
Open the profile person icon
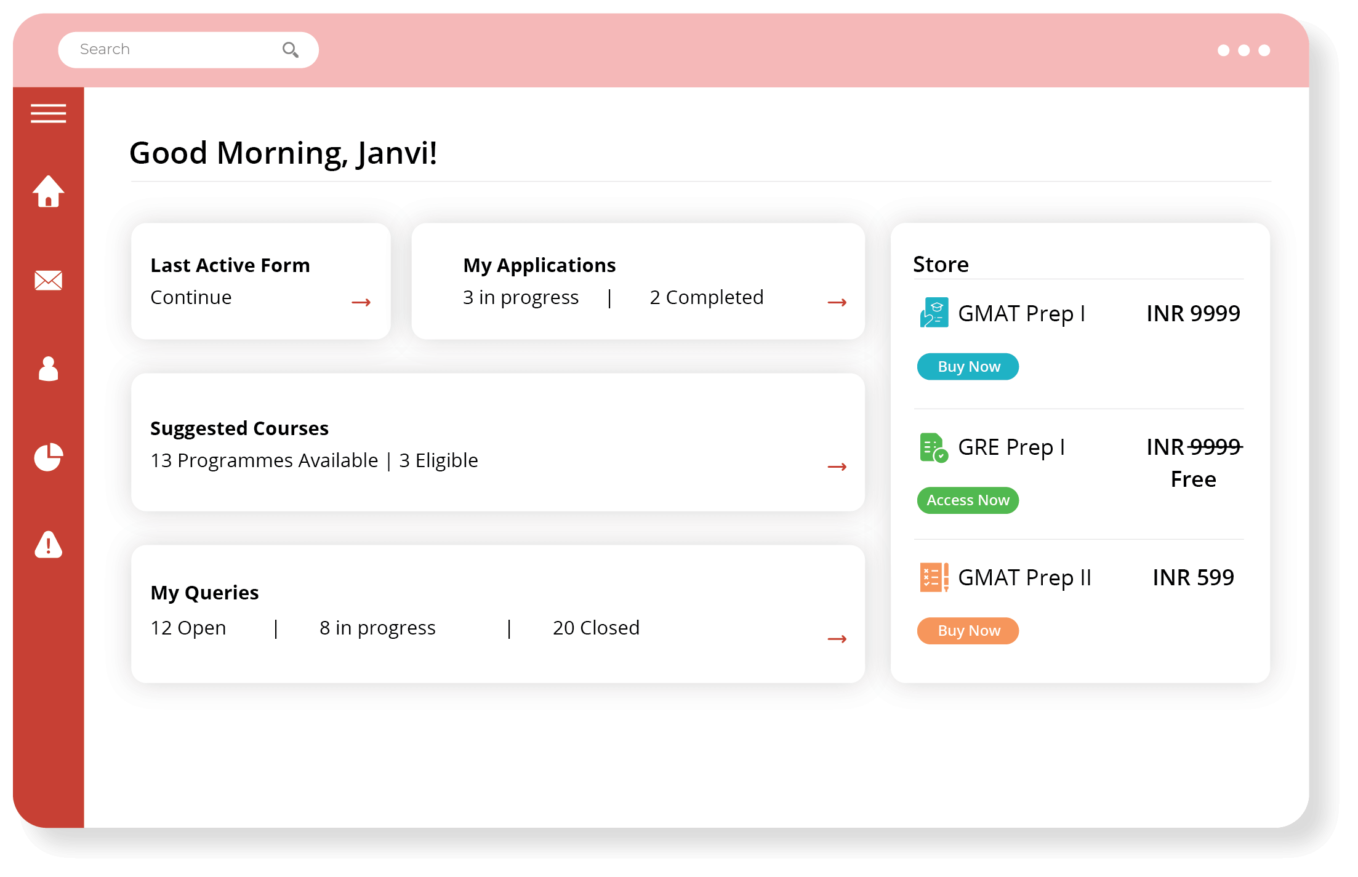click(48, 369)
